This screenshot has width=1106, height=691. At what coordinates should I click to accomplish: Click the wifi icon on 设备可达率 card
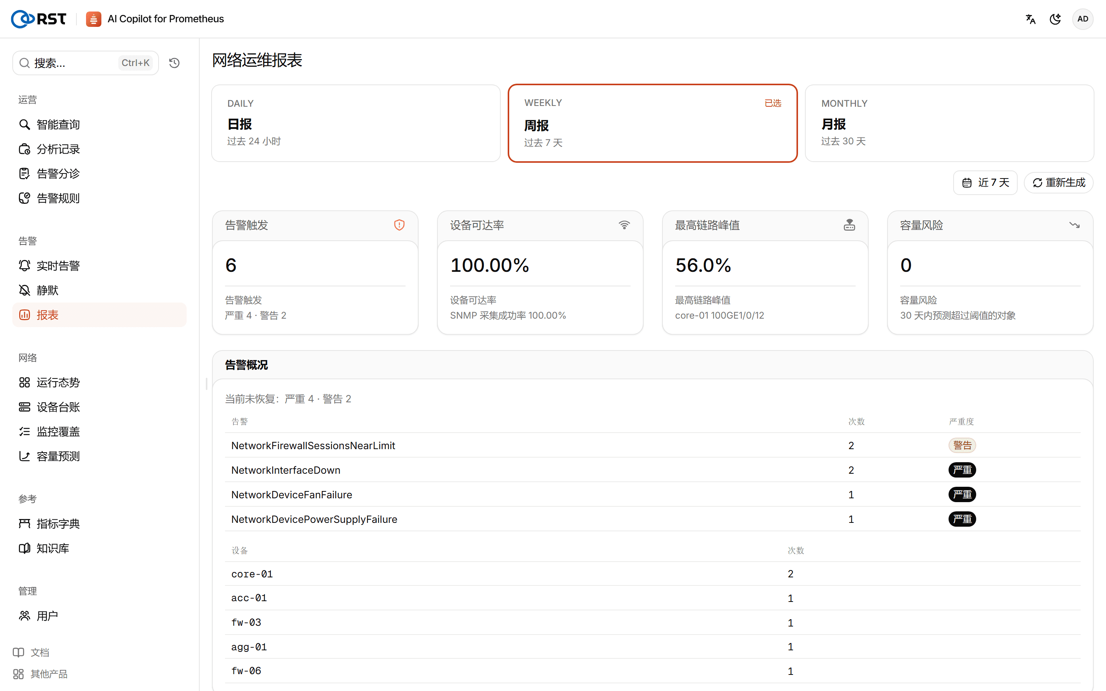[624, 225]
